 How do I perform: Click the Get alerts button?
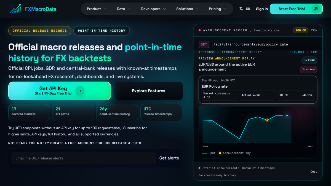[x=169, y=158]
